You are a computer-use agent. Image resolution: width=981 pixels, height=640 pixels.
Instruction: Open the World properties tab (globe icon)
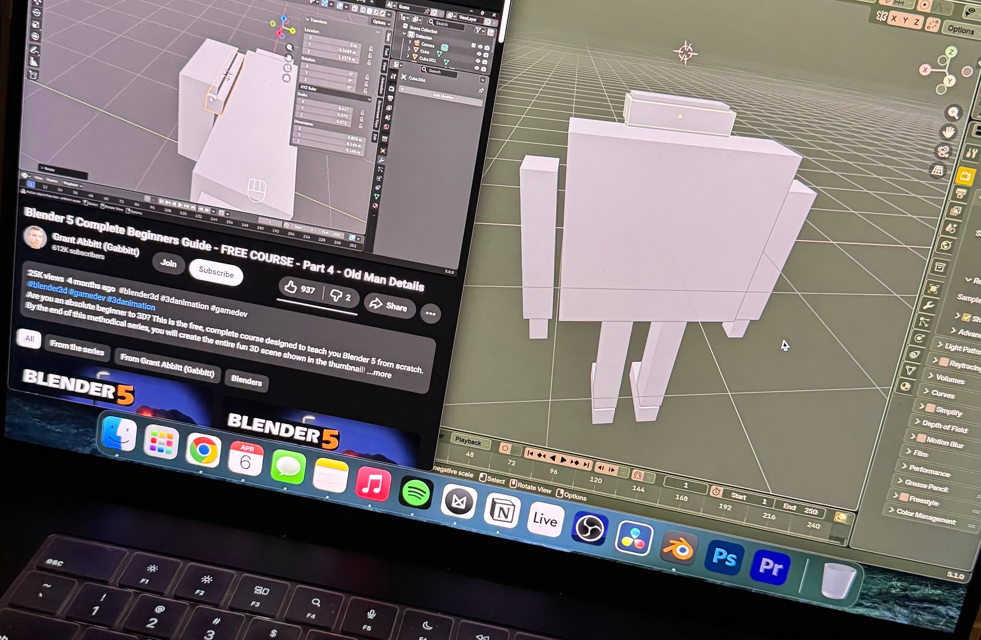click(x=946, y=245)
